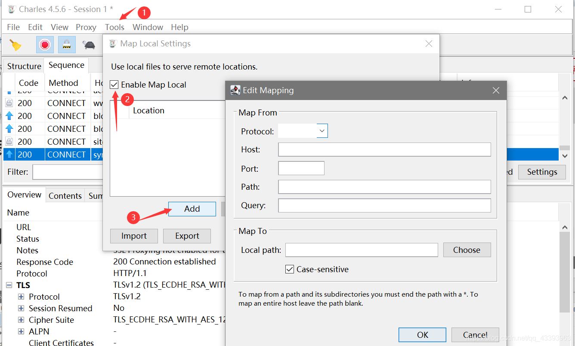
Task: Expand the Cipher Suite node
Action: [x=21, y=320]
